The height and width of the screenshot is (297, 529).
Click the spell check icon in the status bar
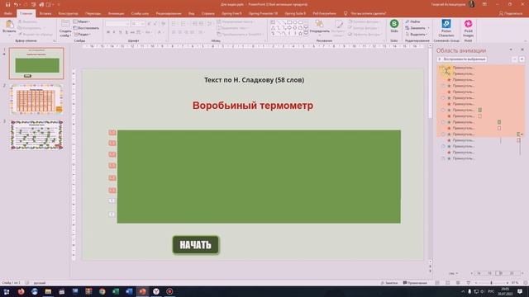(27, 283)
